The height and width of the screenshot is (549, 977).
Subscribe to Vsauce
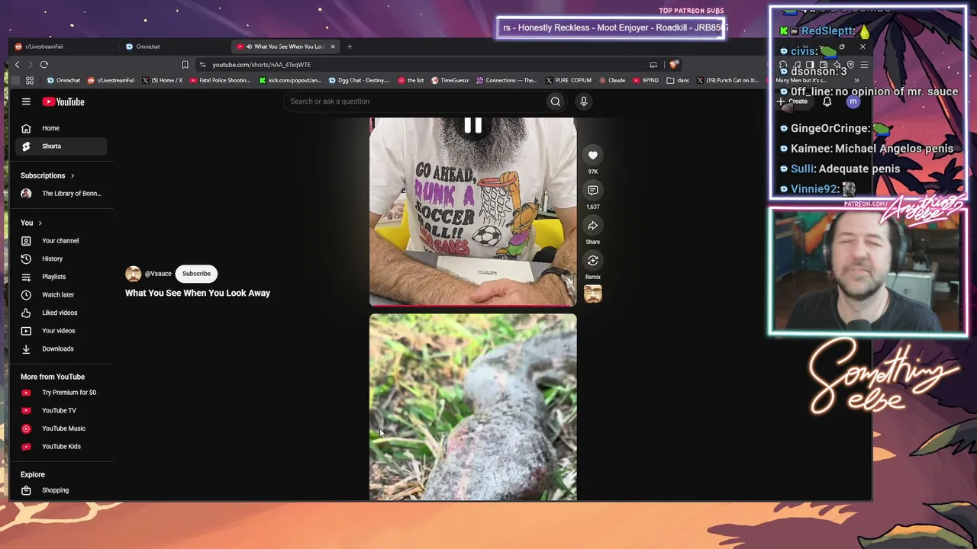pyautogui.click(x=196, y=274)
